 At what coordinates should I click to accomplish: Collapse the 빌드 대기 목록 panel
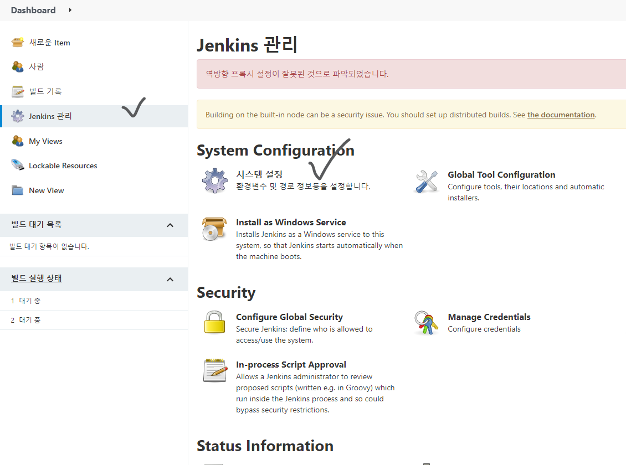pyautogui.click(x=170, y=225)
